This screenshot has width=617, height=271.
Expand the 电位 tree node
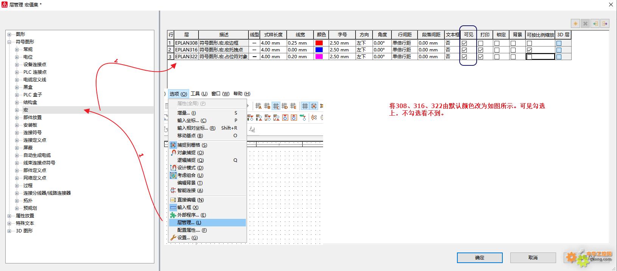click(17, 57)
